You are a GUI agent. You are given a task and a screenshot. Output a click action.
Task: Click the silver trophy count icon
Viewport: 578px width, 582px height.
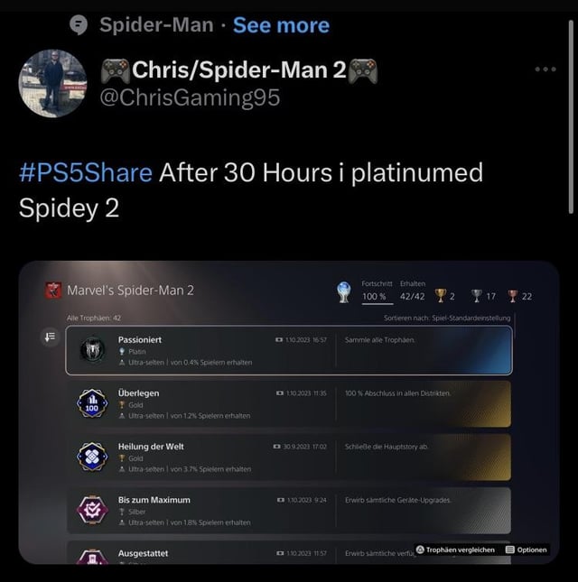coord(477,296)
